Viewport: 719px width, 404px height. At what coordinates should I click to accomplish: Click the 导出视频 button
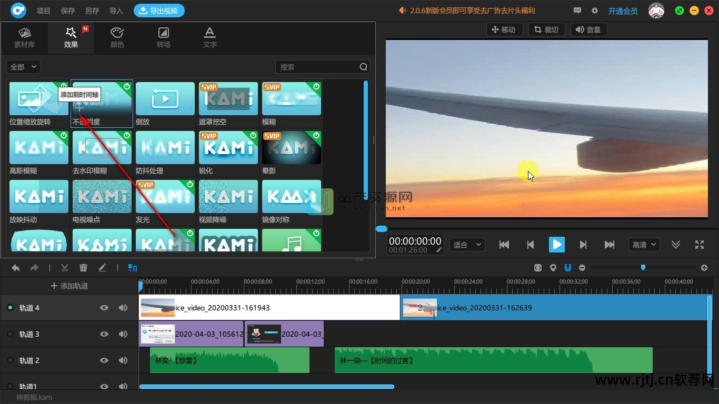[159, 11]
